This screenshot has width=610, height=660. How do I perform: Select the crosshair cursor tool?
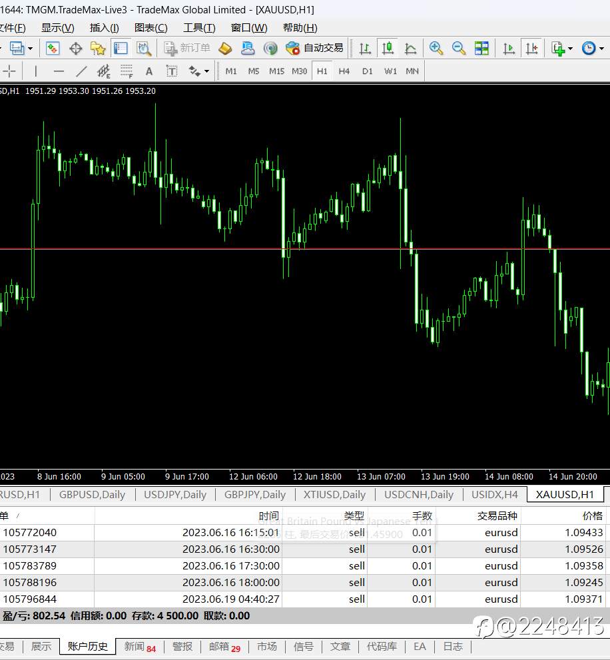pos(9,71)
